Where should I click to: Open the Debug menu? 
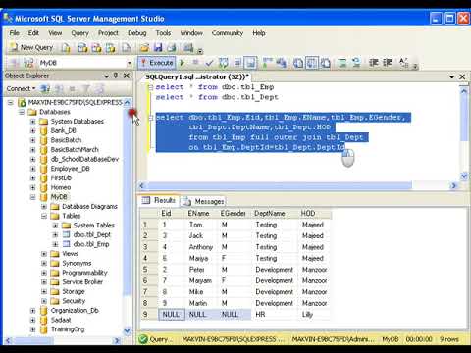coord(136,33)
